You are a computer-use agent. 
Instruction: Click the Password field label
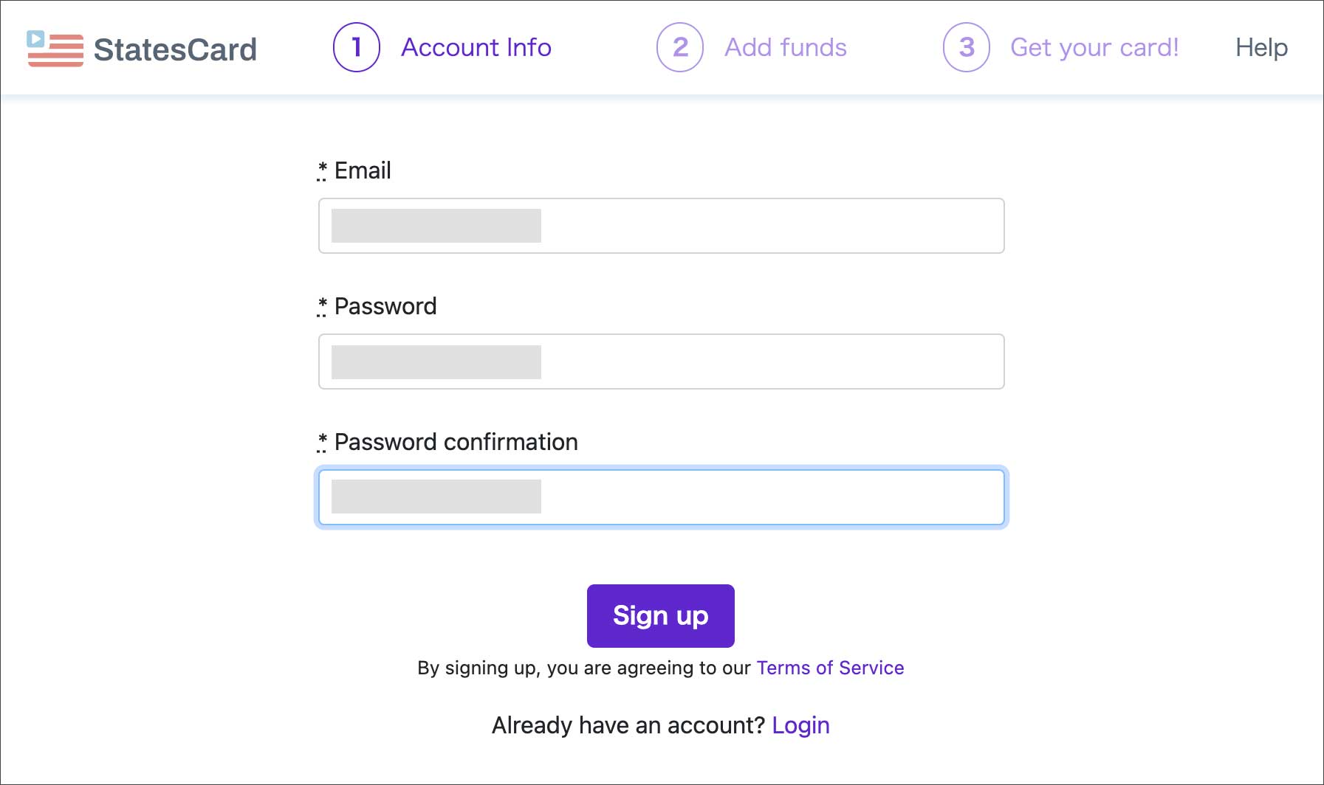point(385,306)
